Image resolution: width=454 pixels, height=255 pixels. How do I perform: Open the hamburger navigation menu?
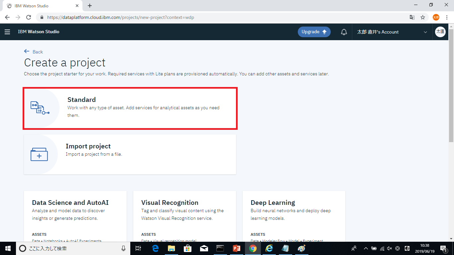(x=7, y=32)
